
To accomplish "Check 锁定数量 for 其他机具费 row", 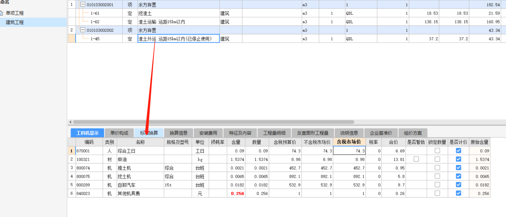I will click(x=437, y=193).
